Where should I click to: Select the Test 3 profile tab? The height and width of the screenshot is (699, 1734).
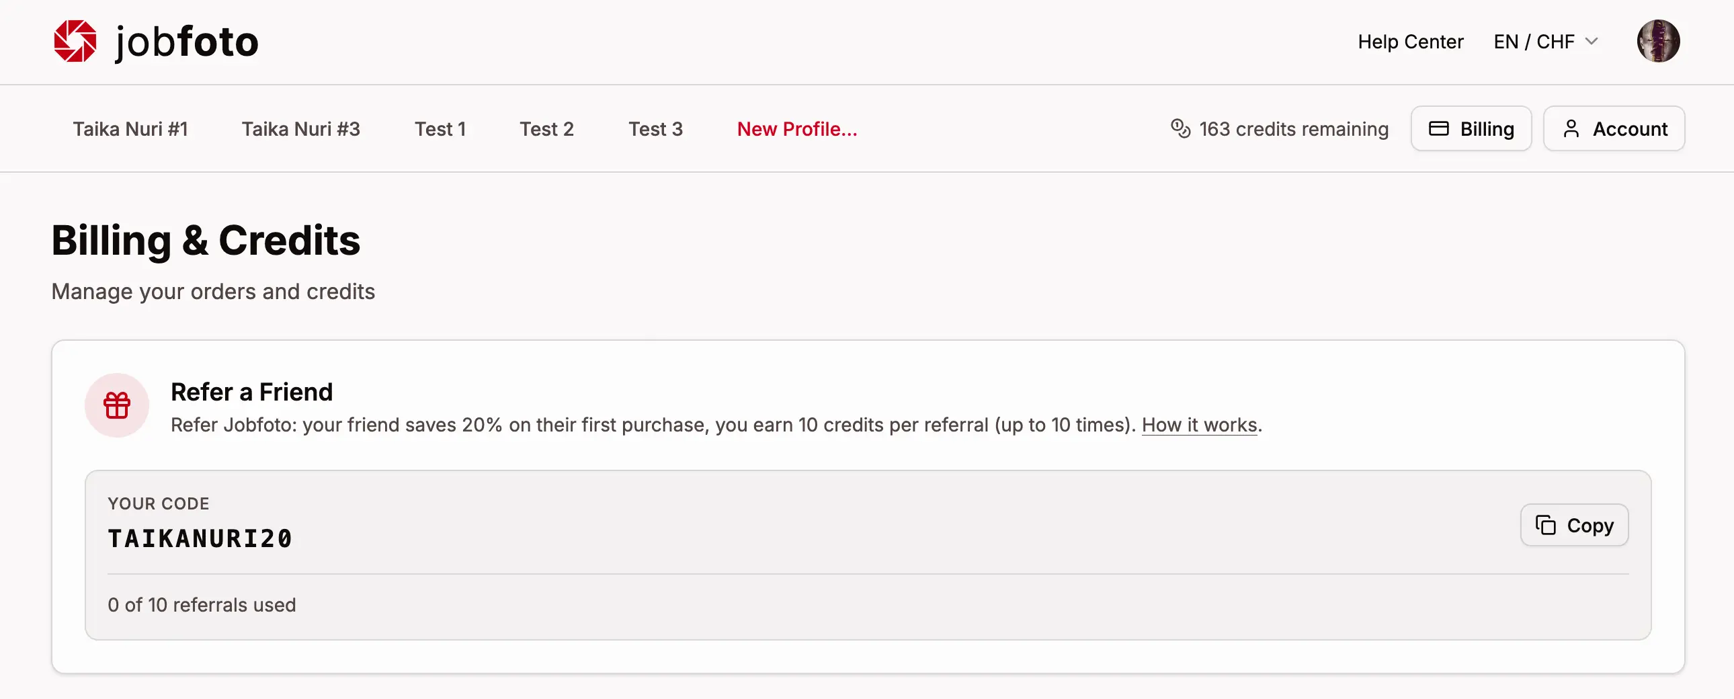click(656, 128)
